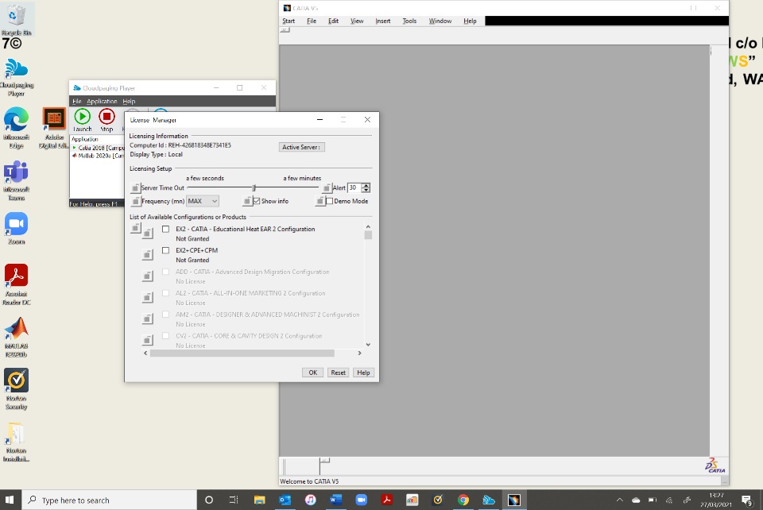Click the Server Time Out slider handle

[x=254, y=187]
